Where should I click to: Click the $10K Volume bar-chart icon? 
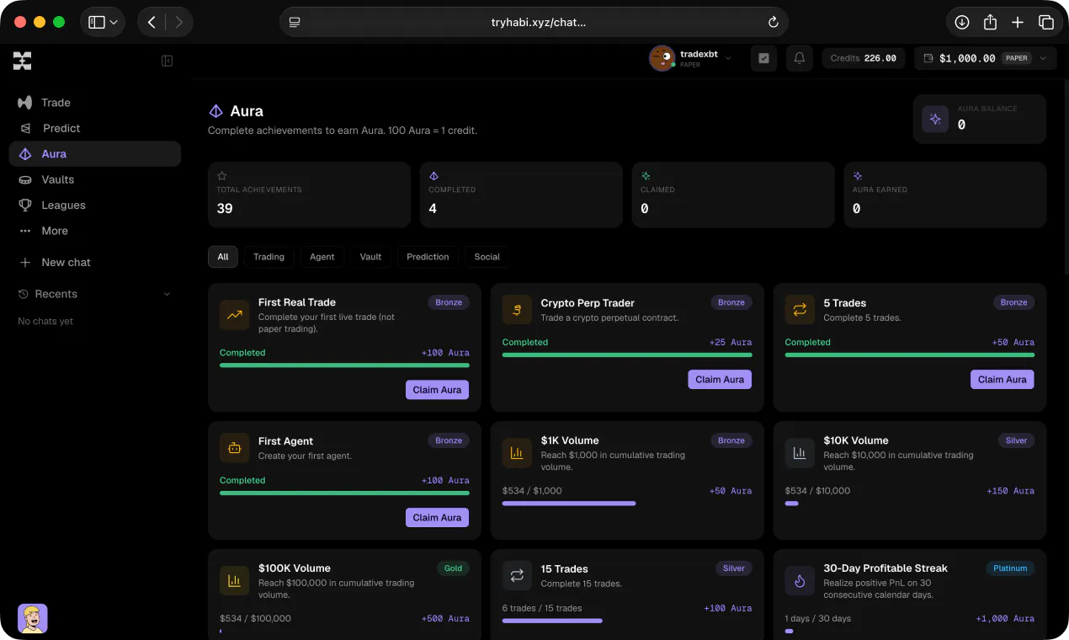point(800,453)
